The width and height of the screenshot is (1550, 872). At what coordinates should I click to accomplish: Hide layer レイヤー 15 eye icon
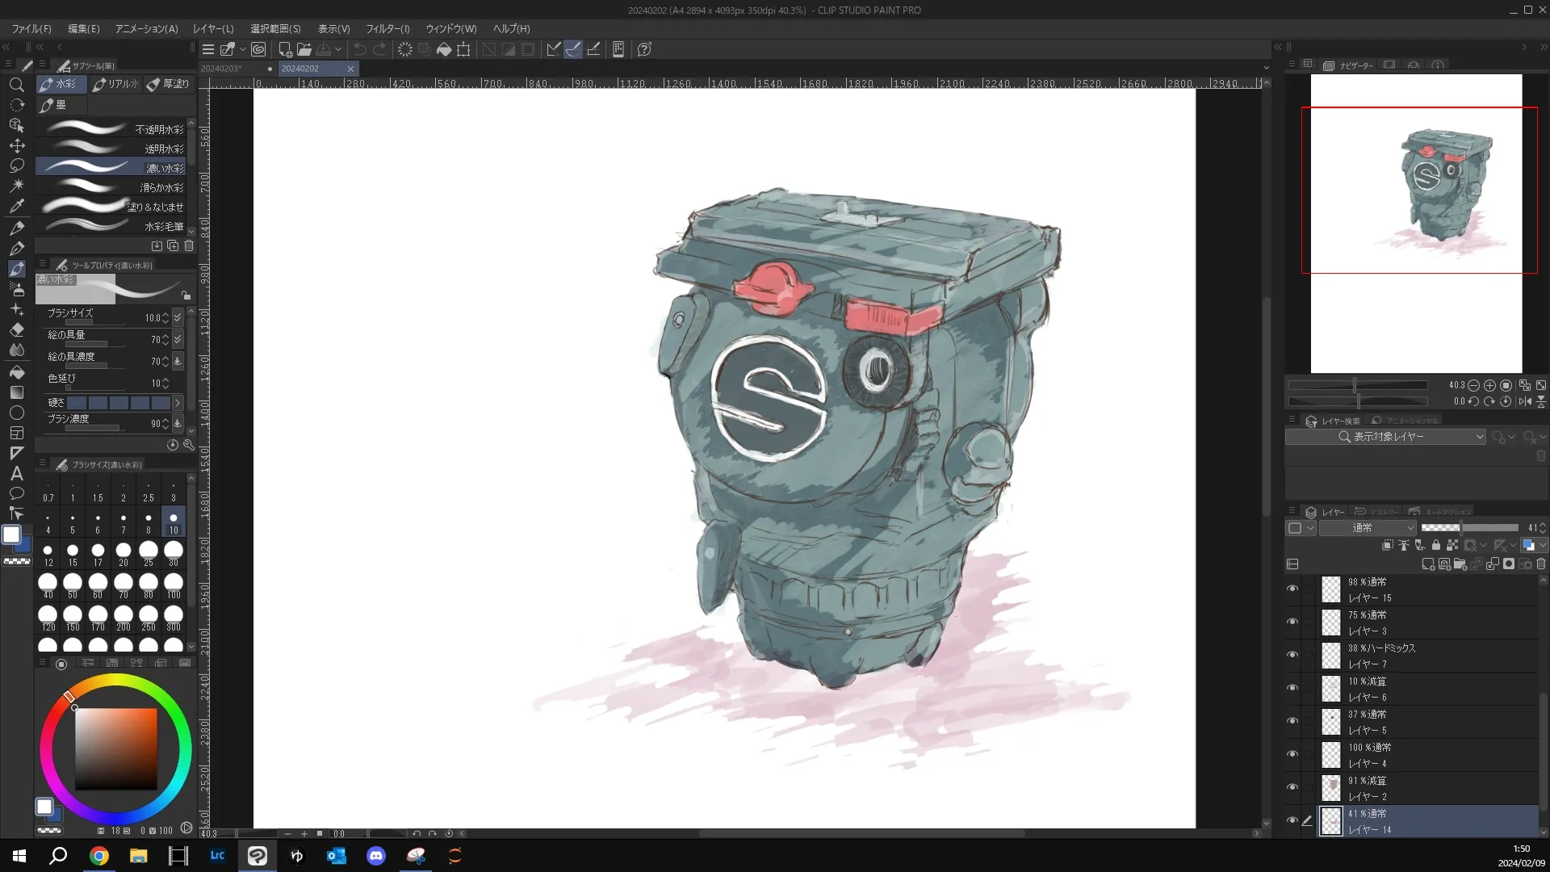point(1292,589)
